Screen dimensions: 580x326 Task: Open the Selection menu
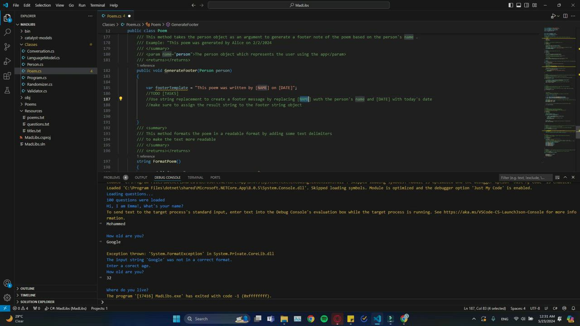pyautogui.click(x=43, y=5)
